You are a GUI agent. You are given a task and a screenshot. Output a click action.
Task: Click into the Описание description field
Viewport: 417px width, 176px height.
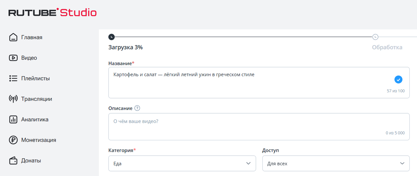coord(259,126)
